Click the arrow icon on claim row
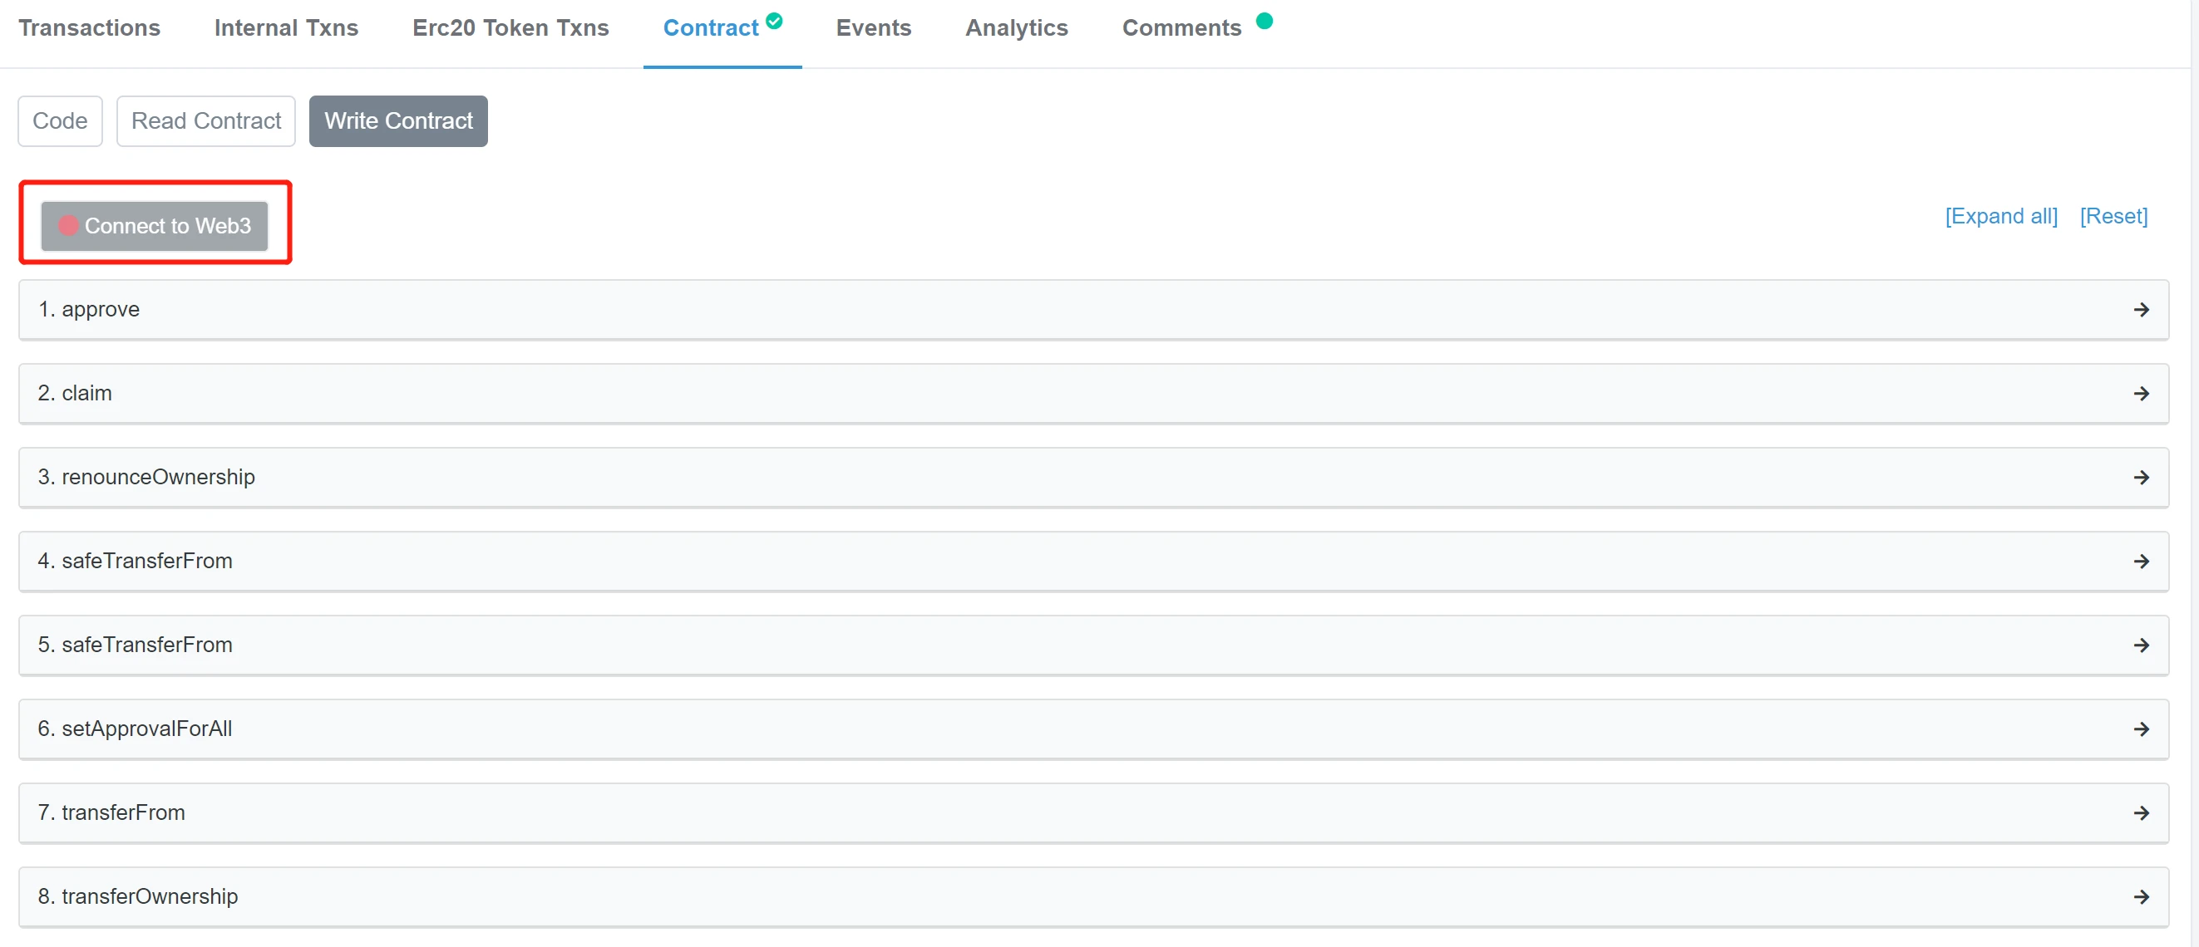The height and width of the screenshot is (947, 2199). 2140,393
